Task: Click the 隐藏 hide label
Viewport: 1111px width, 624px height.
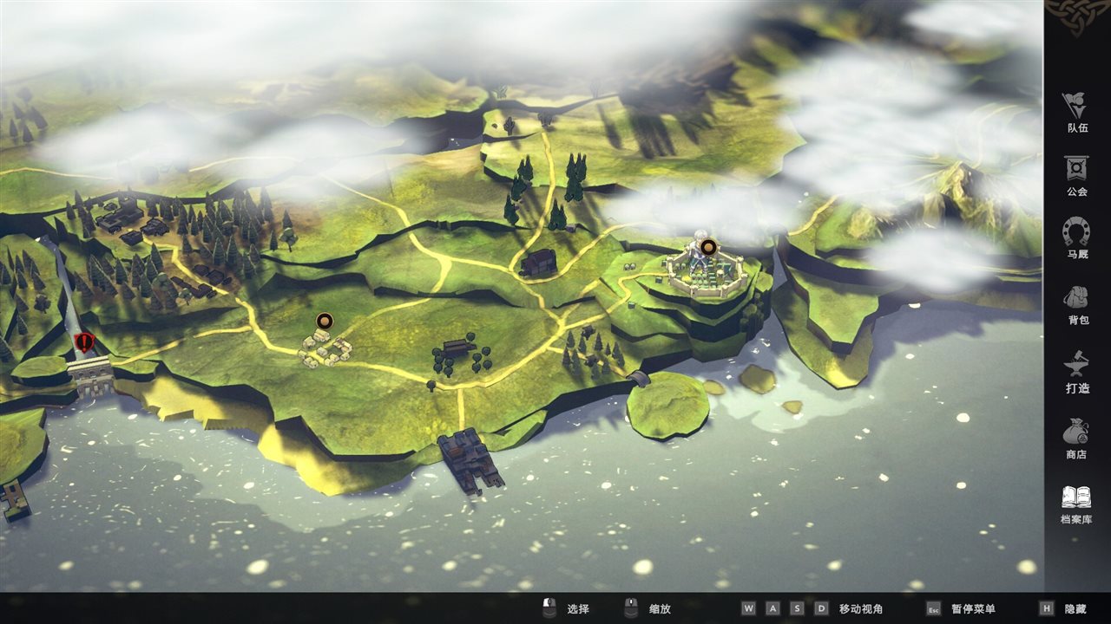Action: click(x=1075, y=609)
